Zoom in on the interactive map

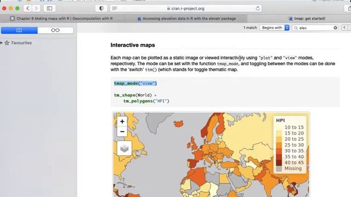[122, 121]
